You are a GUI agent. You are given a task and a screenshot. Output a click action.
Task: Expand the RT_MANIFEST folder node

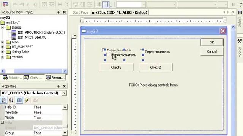(x=3, y=47)
